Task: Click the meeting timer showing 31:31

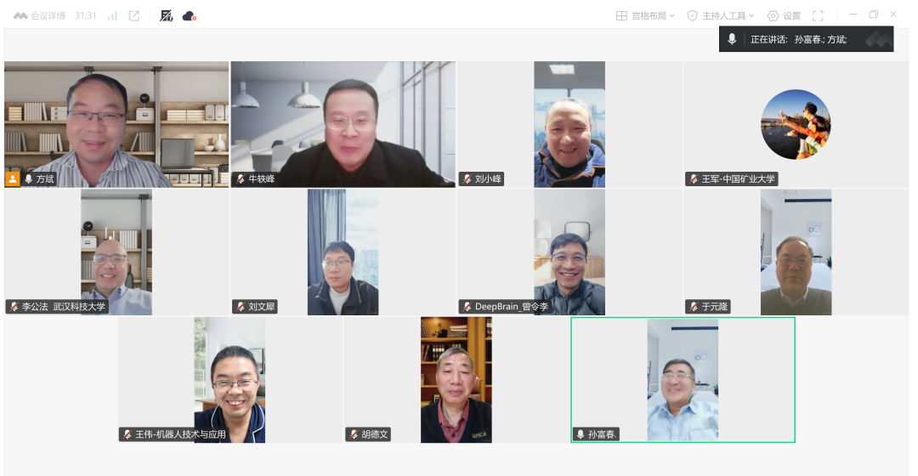Action: point(85,16)
